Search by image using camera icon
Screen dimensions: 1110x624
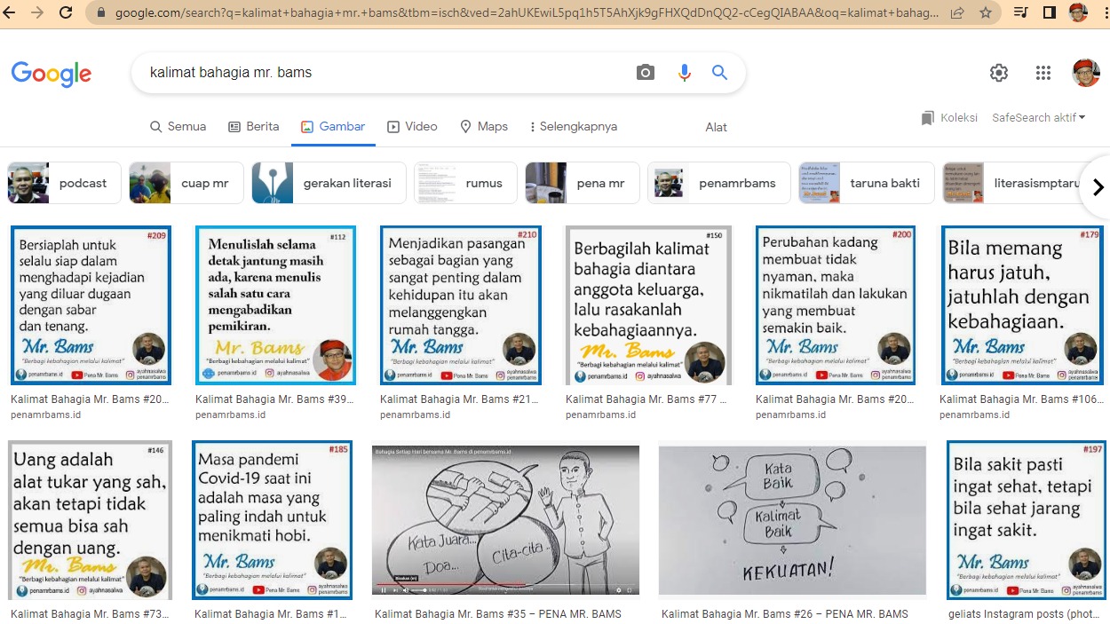point(646,73)
